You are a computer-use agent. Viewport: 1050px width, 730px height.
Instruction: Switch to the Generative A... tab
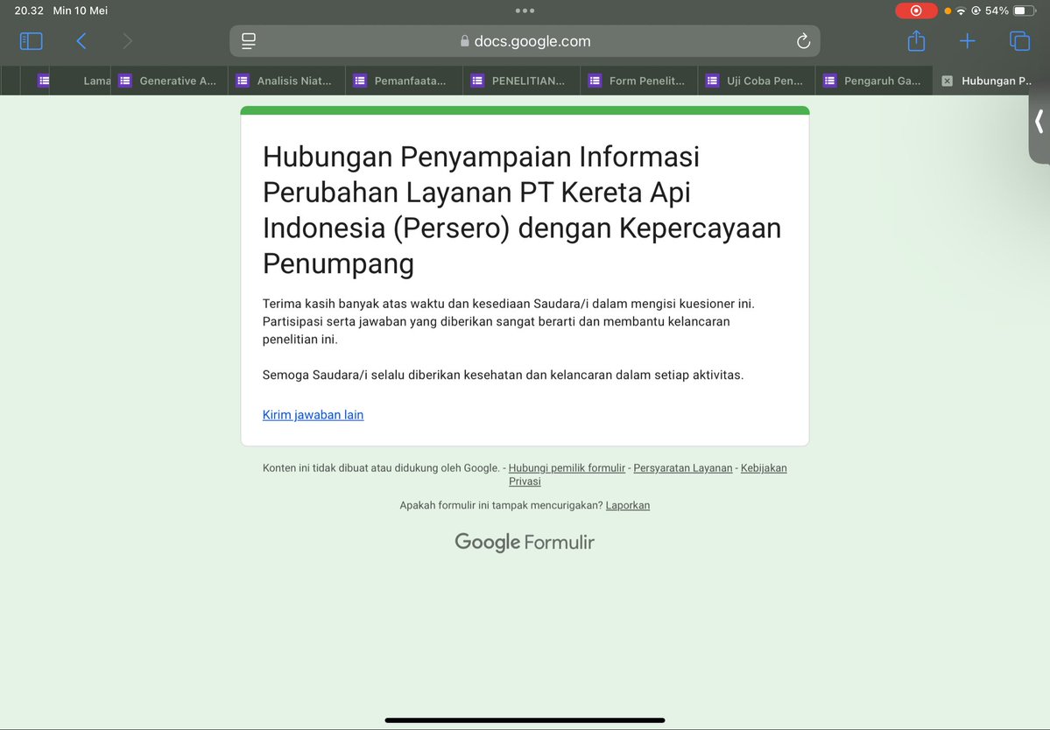tap(169, 81)
